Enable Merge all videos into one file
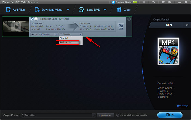The image size is (191, 120). (118, 115)
